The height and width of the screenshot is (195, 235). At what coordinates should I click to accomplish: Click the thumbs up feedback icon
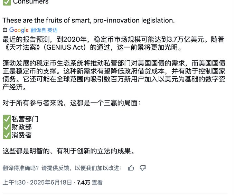(x=131, y=168)
